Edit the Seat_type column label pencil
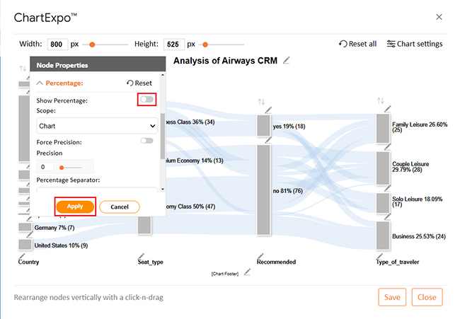 (x=141, y=254)
